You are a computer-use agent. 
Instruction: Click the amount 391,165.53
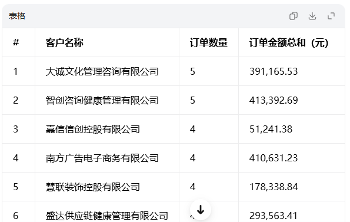click(274, 71)
